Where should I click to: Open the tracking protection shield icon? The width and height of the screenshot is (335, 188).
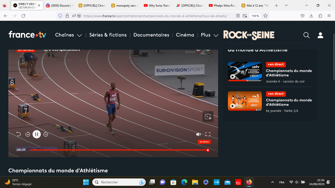click(x=61, y=16)
